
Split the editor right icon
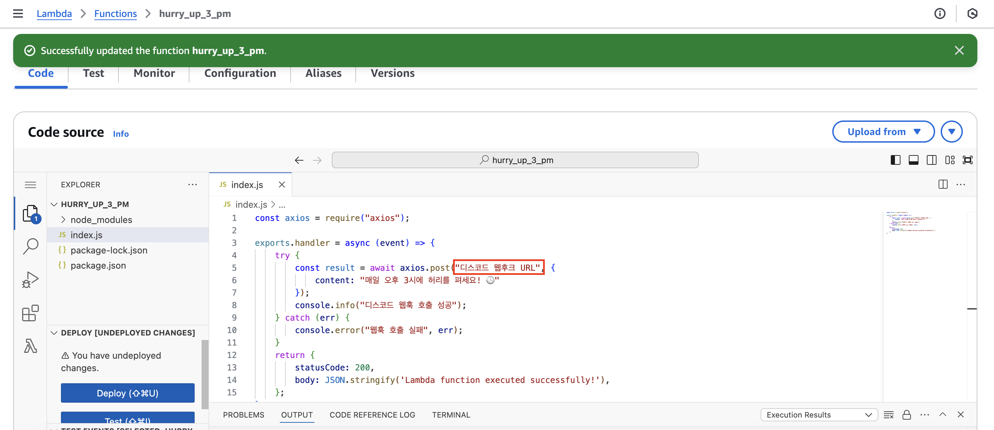(x=943, y=184)
